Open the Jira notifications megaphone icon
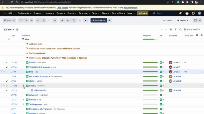This screenshot has height=114, width=204. 181,13
